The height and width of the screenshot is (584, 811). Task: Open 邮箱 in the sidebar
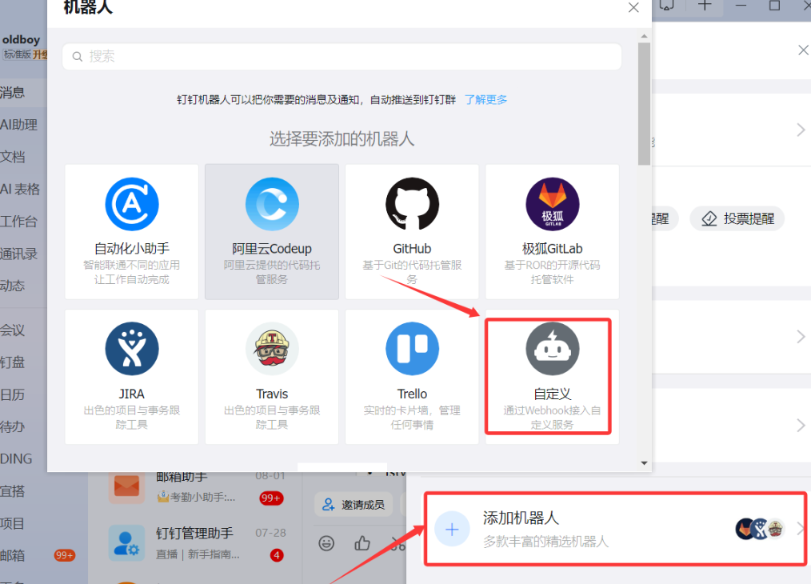click(13, 555)
